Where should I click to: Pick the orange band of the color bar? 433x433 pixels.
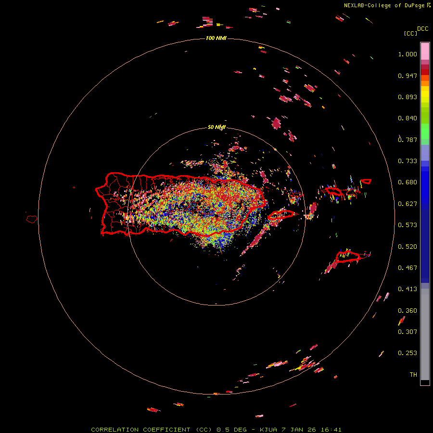click(x=425, y=83)
